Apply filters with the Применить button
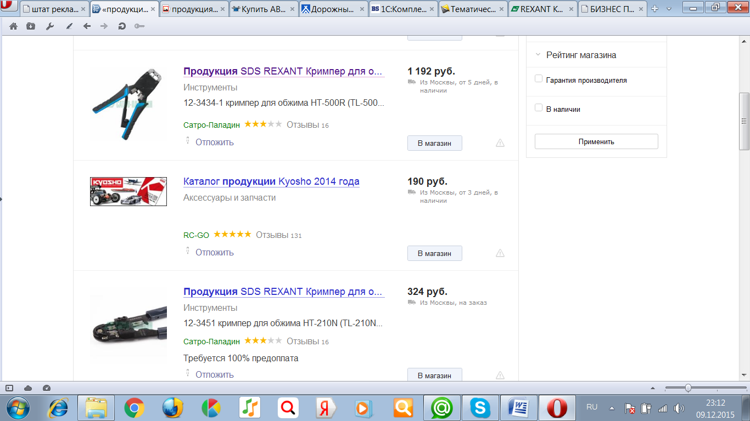 tap(596, 141)
